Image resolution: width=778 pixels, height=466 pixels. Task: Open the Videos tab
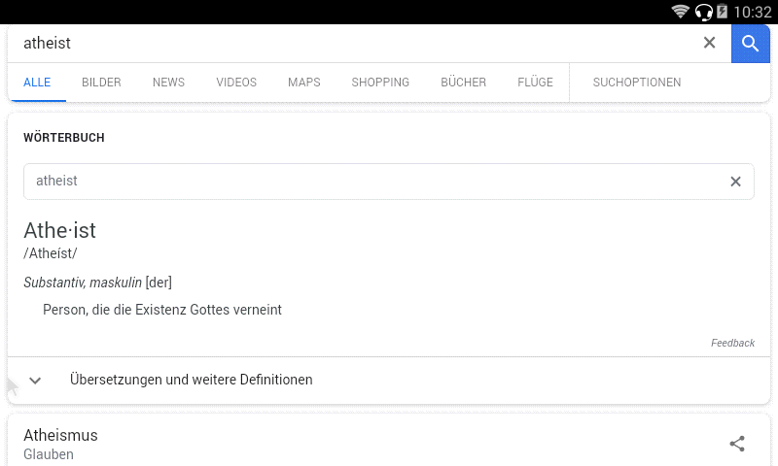point(236,83)
